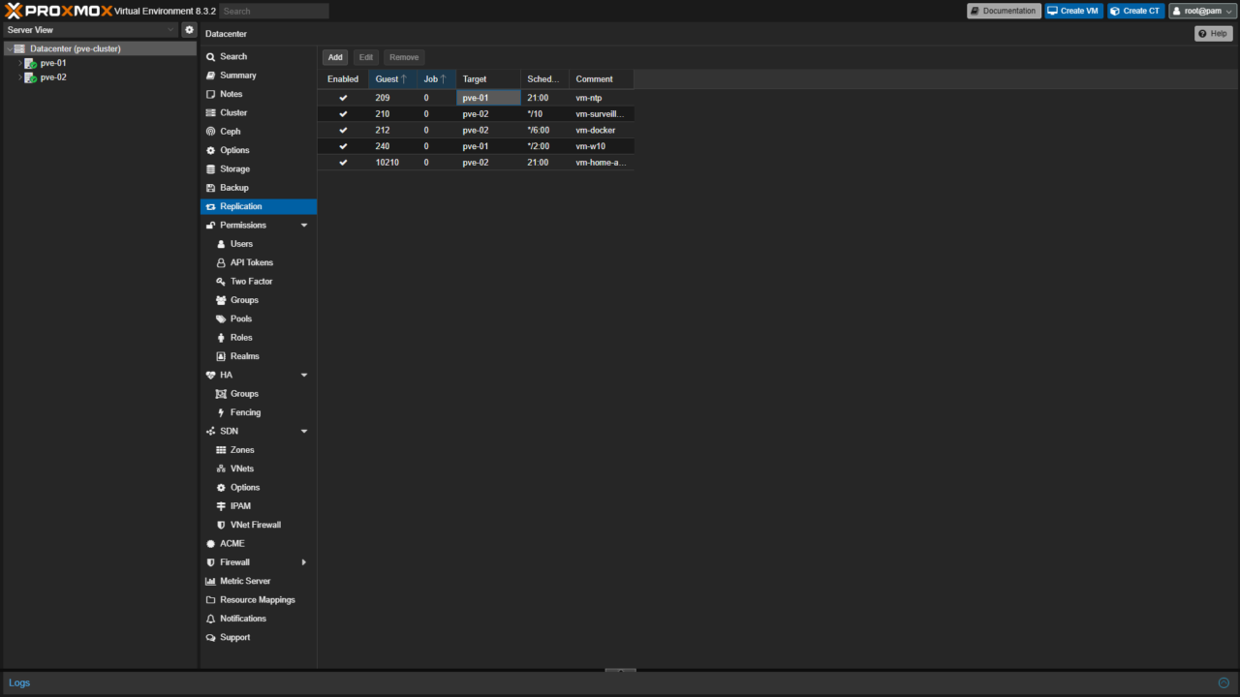This screenshot has width=1240, height=697.
Task: Expand the pve-01 node in tree
Action: pos(19,63)
